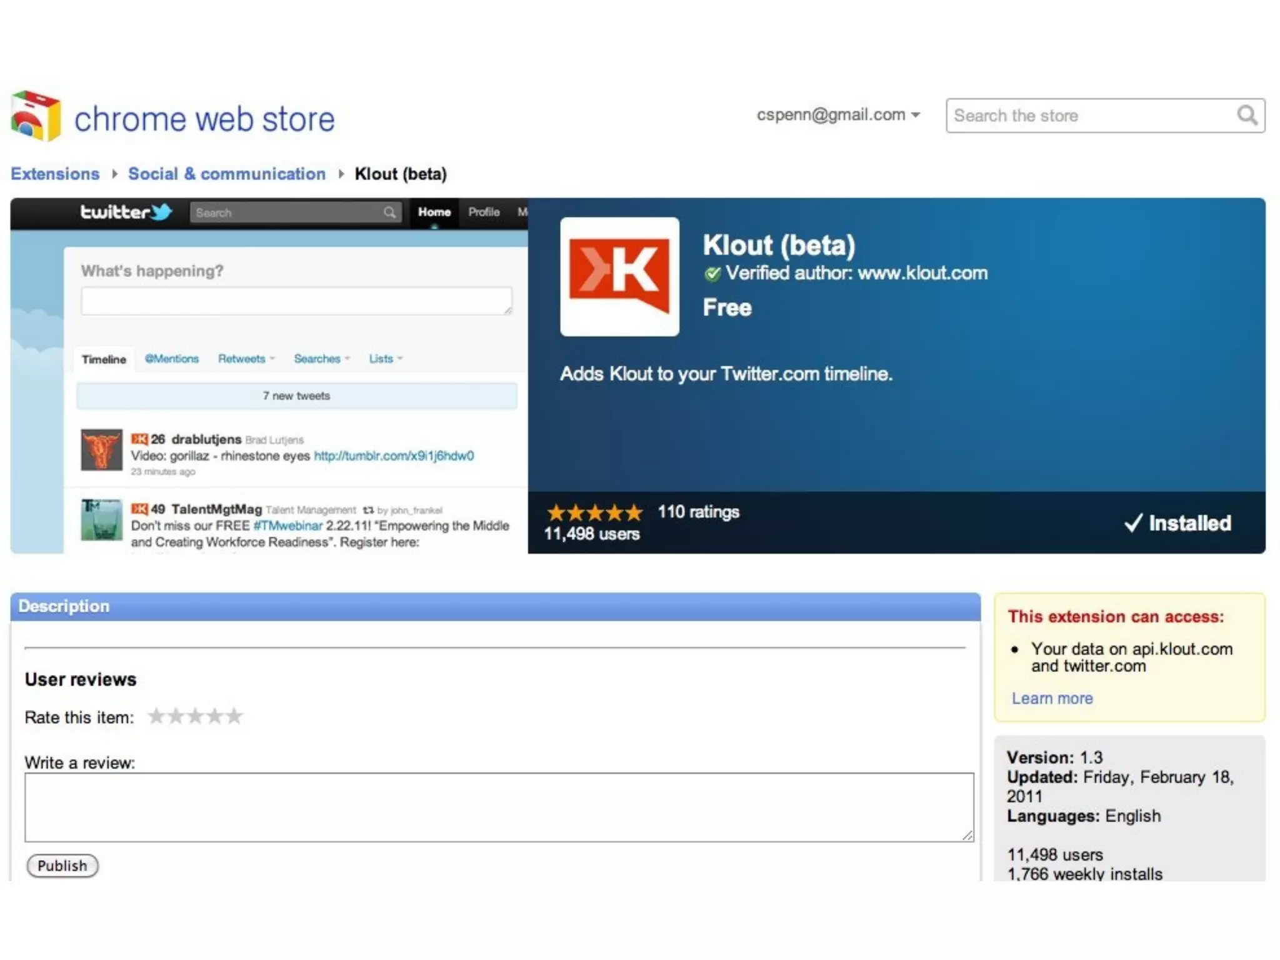This screenshot has width=1280, height=960.
Task: Rate this item one star
Action: tap(156, 716)
